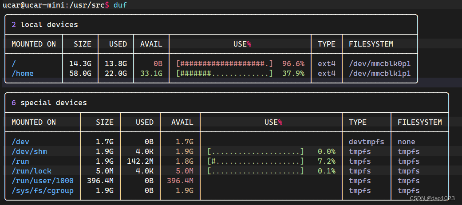This screenshot has width=462, height=205.
Task: Click ext4 type in the /home row
Action: coord(327,73)
